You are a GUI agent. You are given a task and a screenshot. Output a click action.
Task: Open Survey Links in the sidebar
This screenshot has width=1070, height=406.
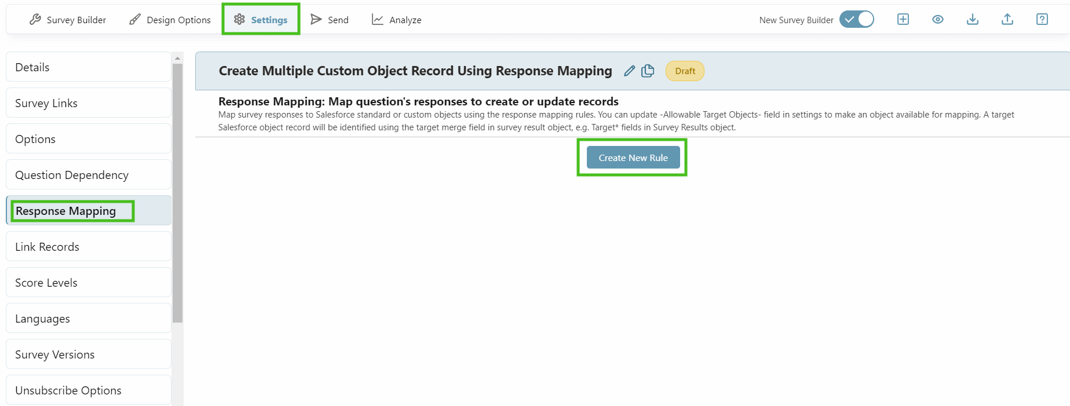coord(88,103)
